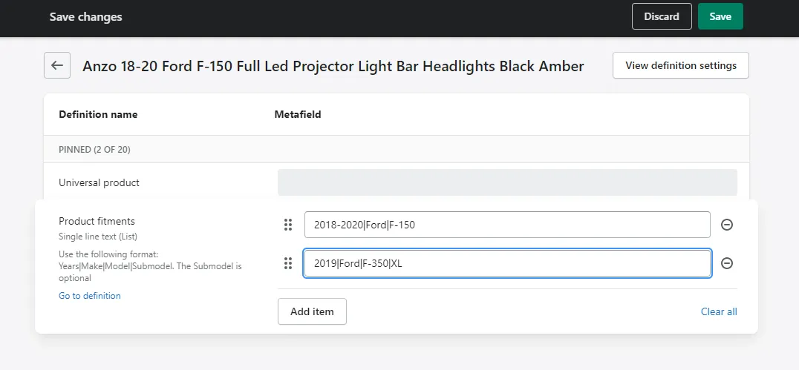Click into the 2019|Ford|F-350|XL input

506,263
